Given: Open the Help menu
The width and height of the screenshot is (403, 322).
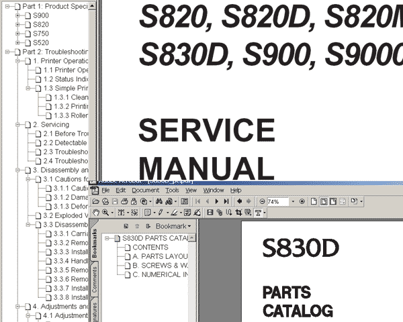Looking at the screenshot, I should (x=236, y=191).
